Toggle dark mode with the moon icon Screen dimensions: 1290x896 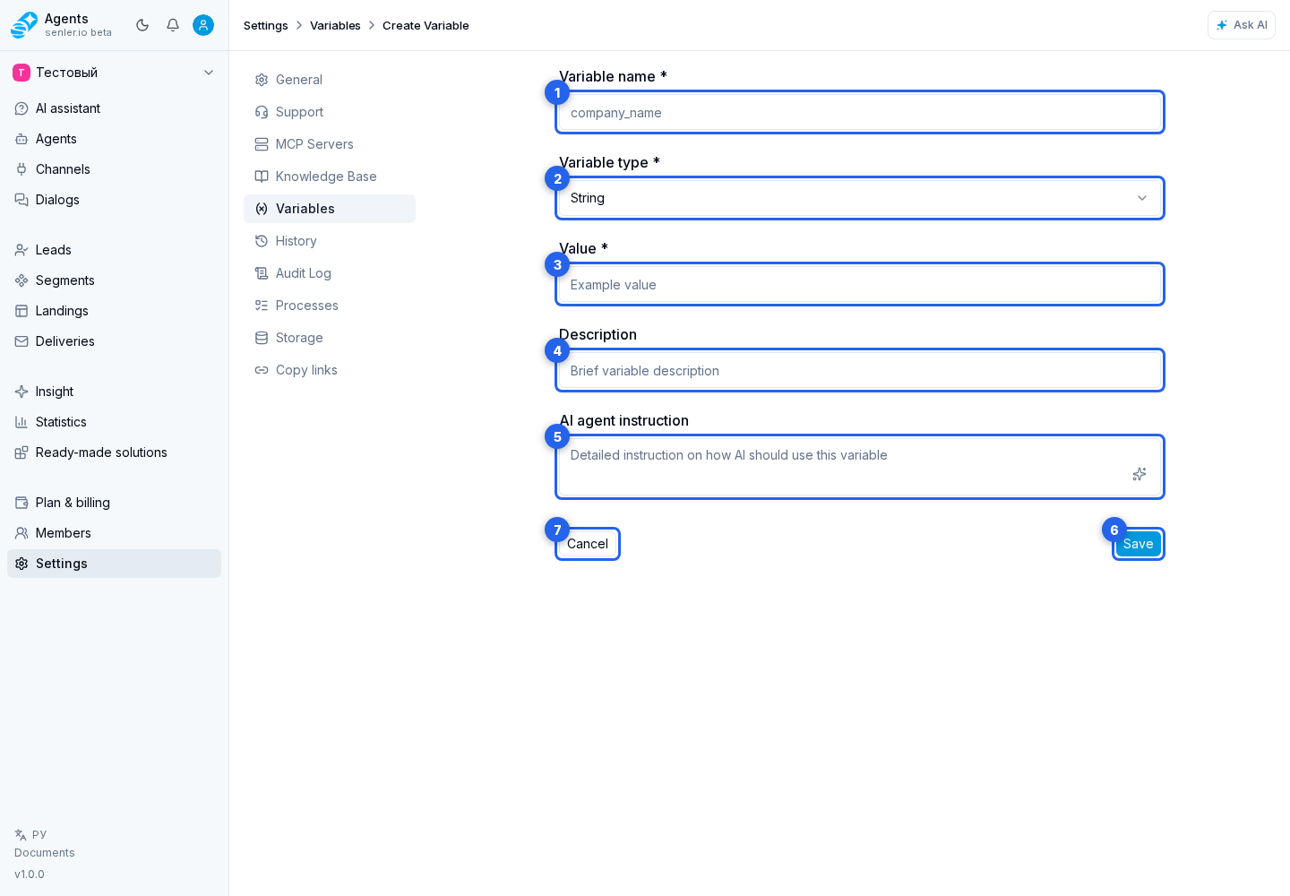click(x=142, y=25)
